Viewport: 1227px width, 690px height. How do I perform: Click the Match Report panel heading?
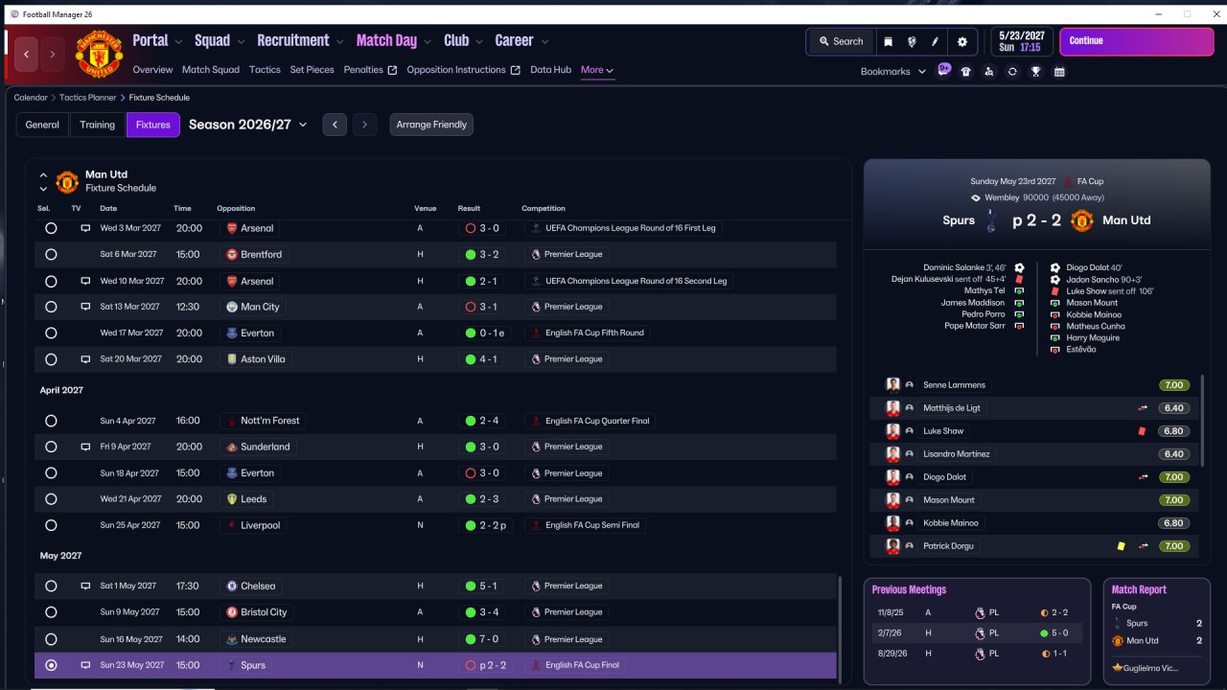click(x=1140, y=590)
